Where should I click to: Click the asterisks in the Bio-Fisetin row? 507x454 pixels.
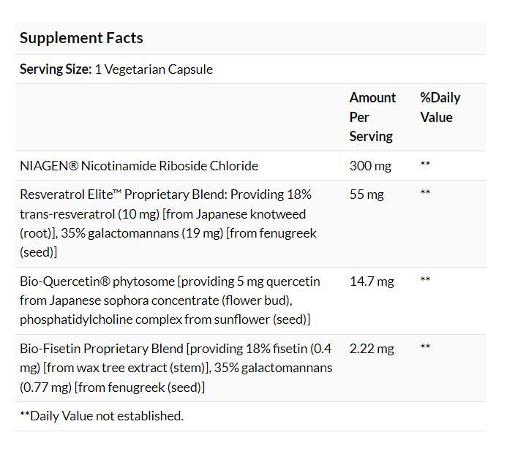coord(425,348)
